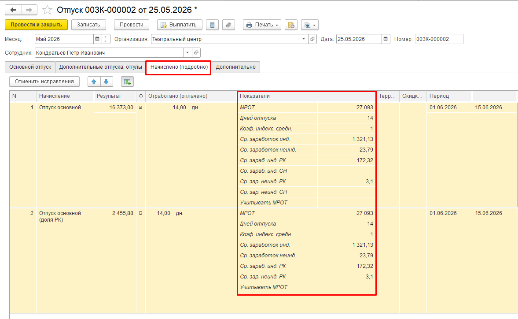518x319 pixels.
Task: Click the paperclip attached files icon
Action: coord(228,25)
